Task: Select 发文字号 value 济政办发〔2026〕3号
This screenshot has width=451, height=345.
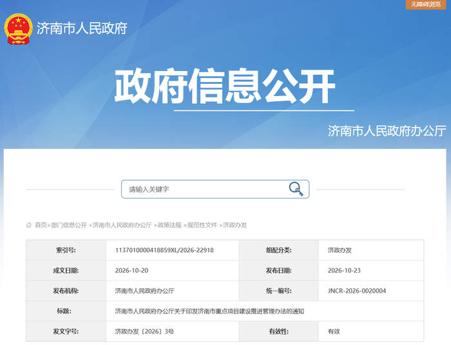Action: coord(144,331)
